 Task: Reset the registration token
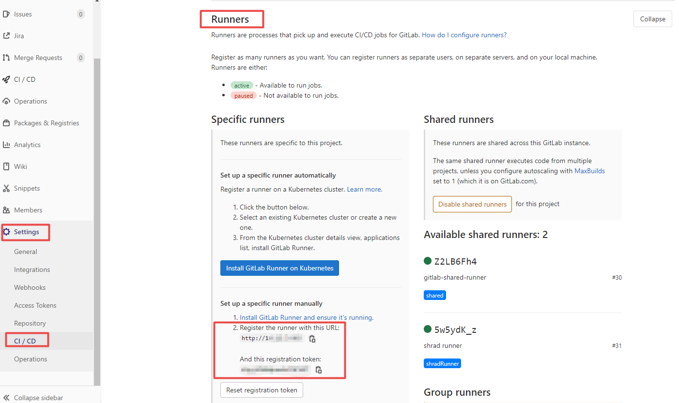click(x=262, y=390)
